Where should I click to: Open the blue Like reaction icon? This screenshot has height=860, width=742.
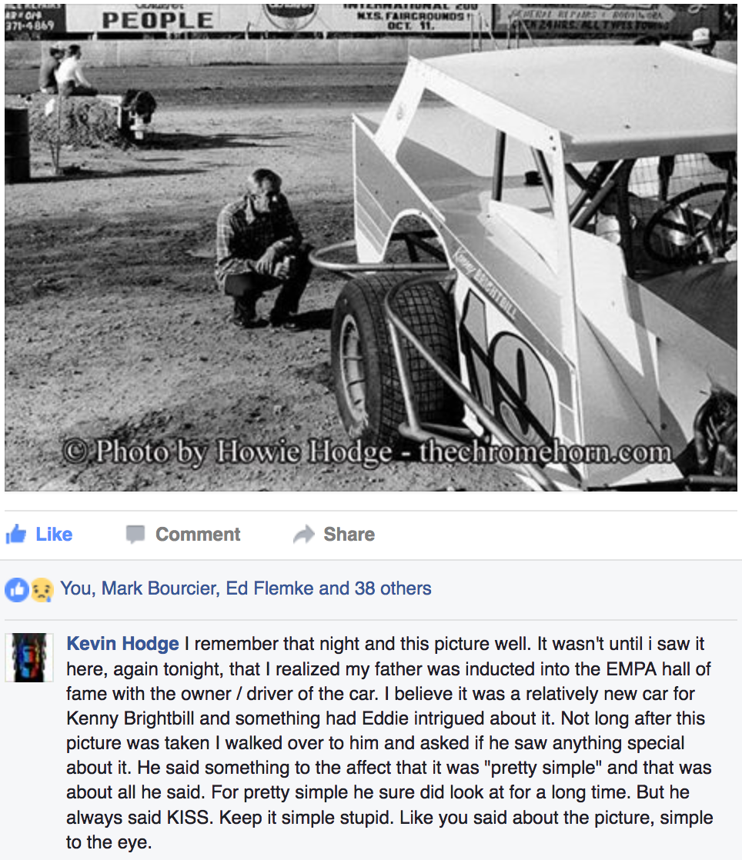point(16,589)
